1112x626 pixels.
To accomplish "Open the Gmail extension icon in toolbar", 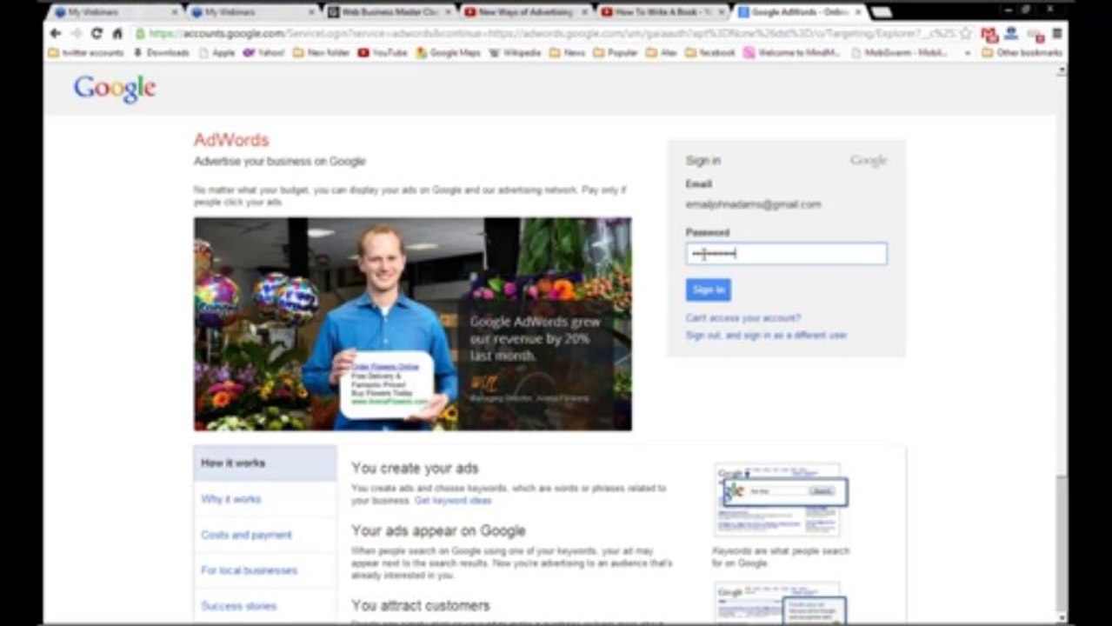I will [x=989, y=34].
